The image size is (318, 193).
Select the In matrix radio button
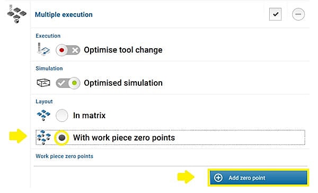62,116
